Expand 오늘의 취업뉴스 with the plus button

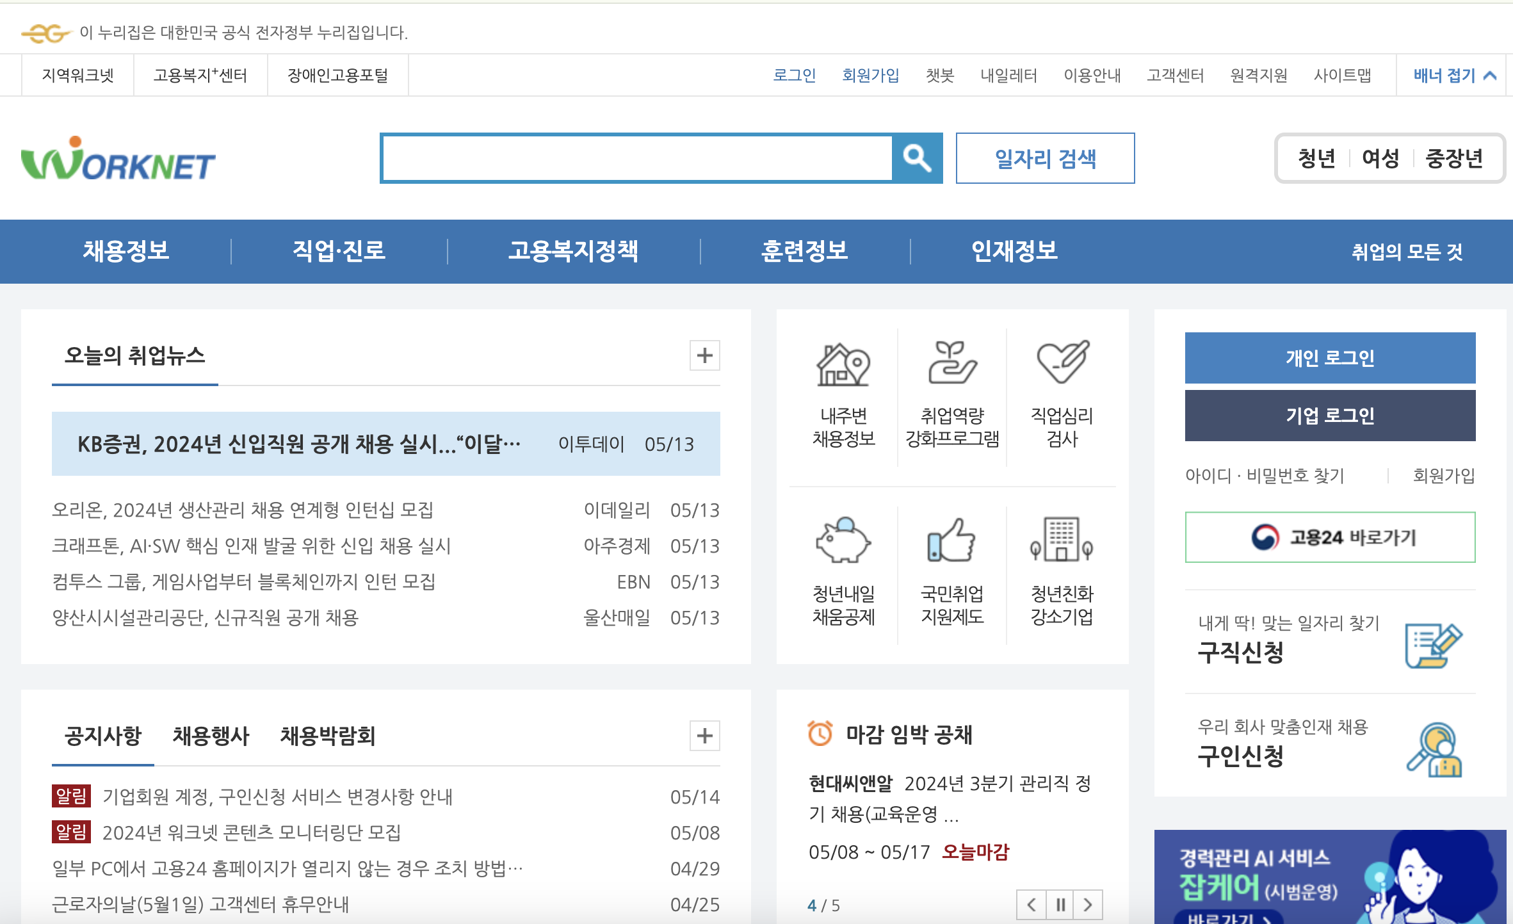tap(704, 356)
